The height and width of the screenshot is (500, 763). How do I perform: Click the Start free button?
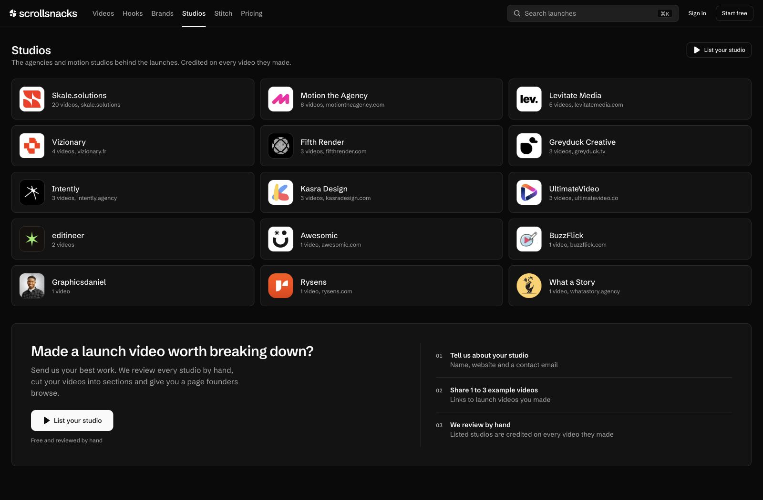tap(734, 13)
